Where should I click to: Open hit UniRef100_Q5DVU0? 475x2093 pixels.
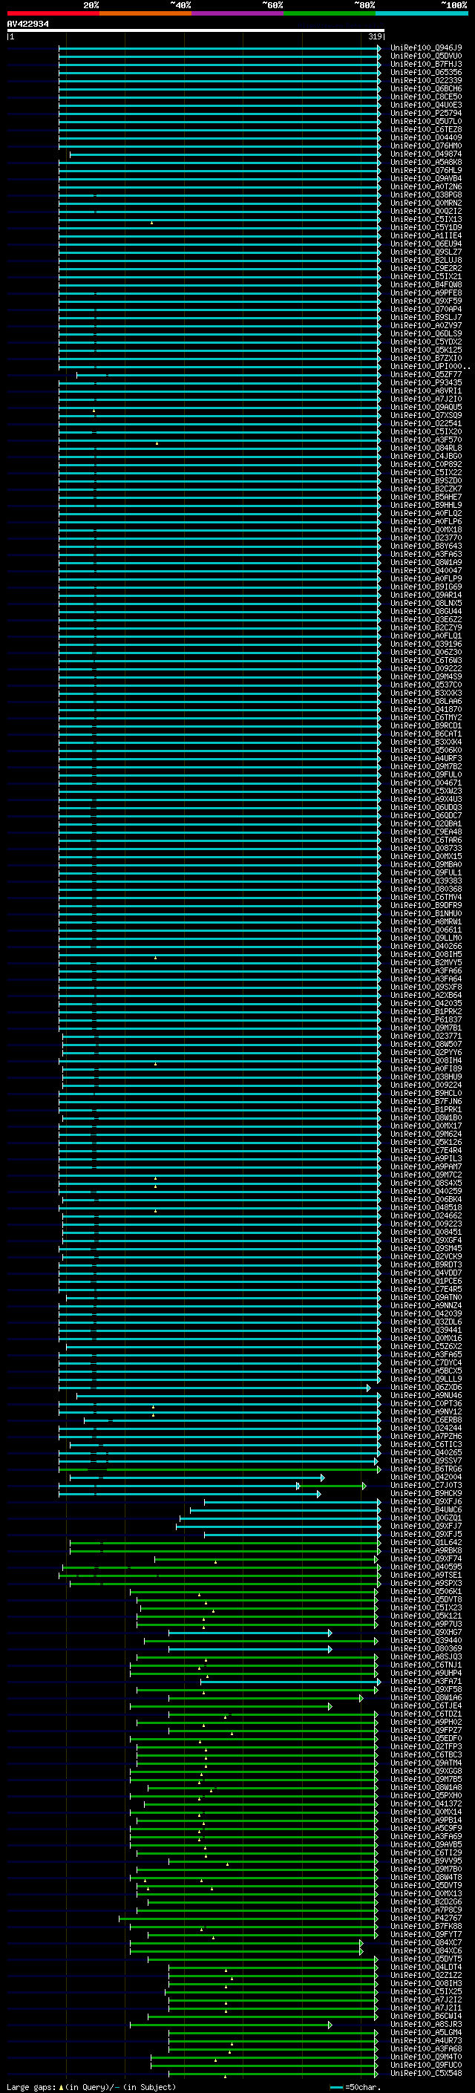click(x=426, y=56)
